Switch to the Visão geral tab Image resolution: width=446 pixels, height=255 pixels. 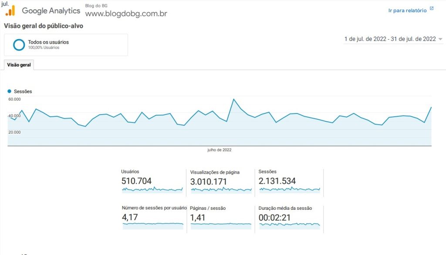(19, 65)
